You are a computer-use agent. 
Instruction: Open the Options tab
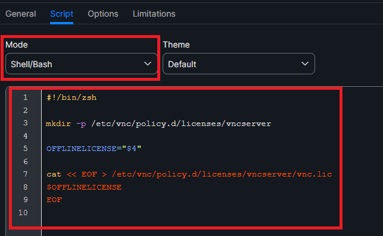[x=103, y=14]
